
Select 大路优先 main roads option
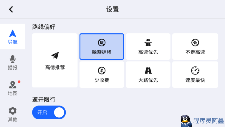click(x=148, y=74)
